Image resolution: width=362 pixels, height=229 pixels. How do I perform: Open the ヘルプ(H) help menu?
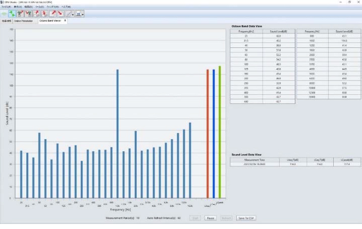(x=67, y=7)
